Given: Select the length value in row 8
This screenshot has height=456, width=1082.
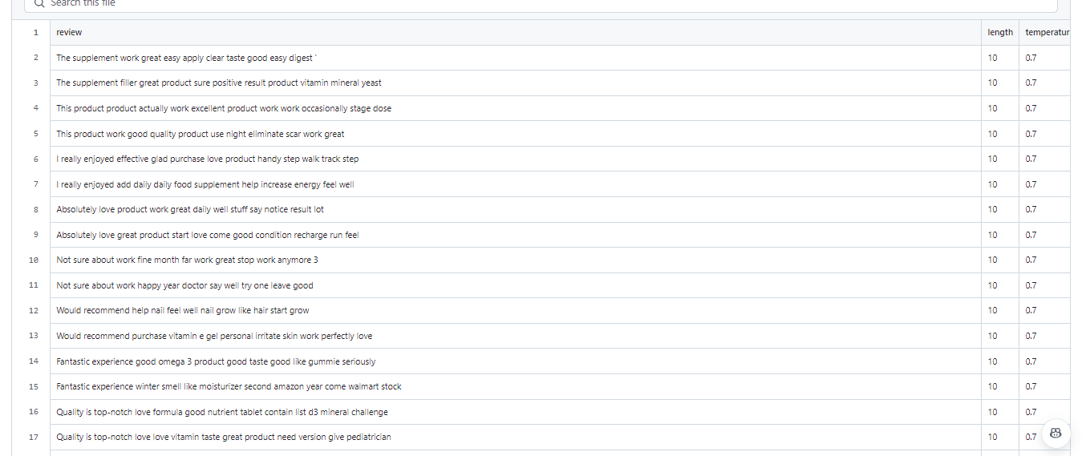Looking at the screenshot, I should (x=992, y=209).
